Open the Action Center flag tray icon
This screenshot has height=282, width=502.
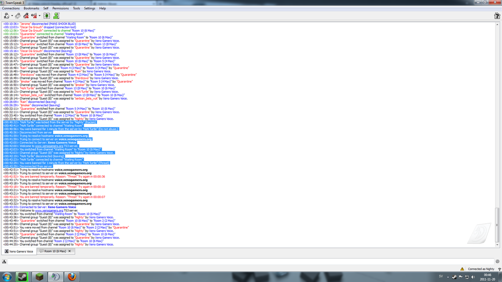461,277
